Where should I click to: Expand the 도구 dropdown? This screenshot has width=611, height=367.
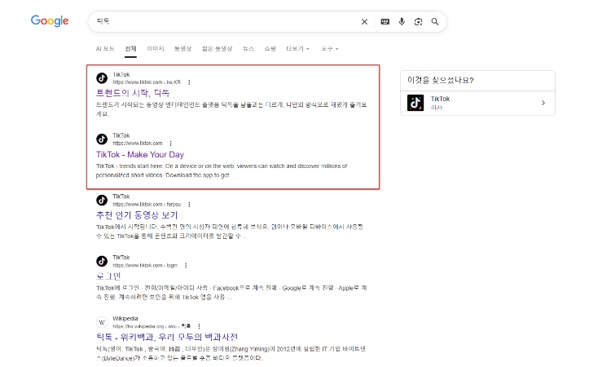330,49
